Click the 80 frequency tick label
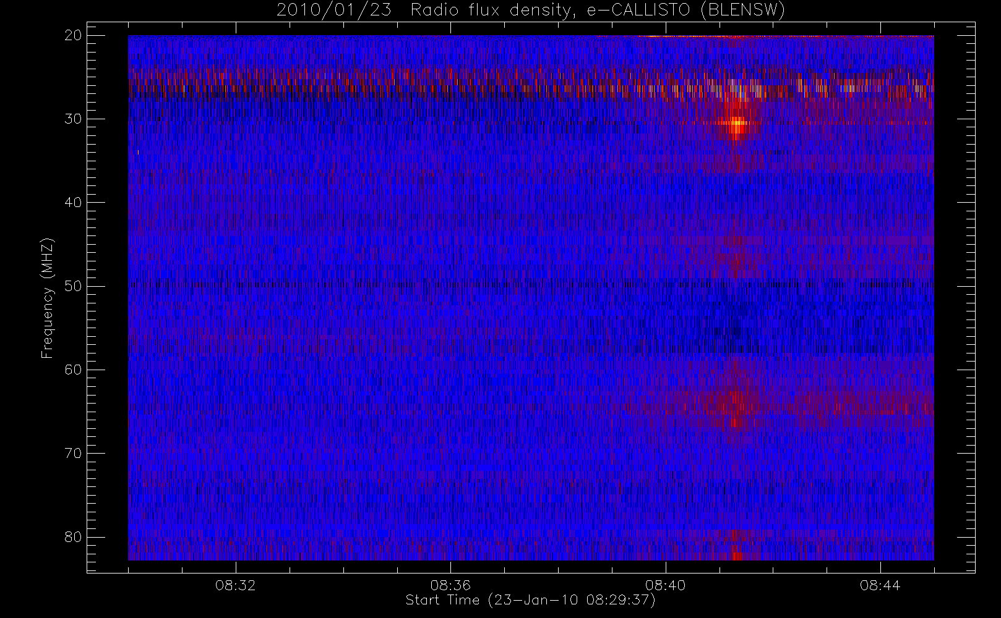 pyautogui.click(x=74, y=537)
